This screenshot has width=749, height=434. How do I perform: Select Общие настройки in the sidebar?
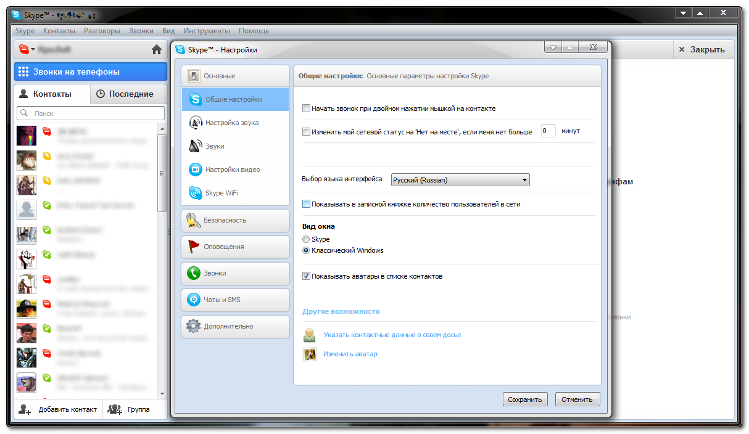[x=235, y=99]
